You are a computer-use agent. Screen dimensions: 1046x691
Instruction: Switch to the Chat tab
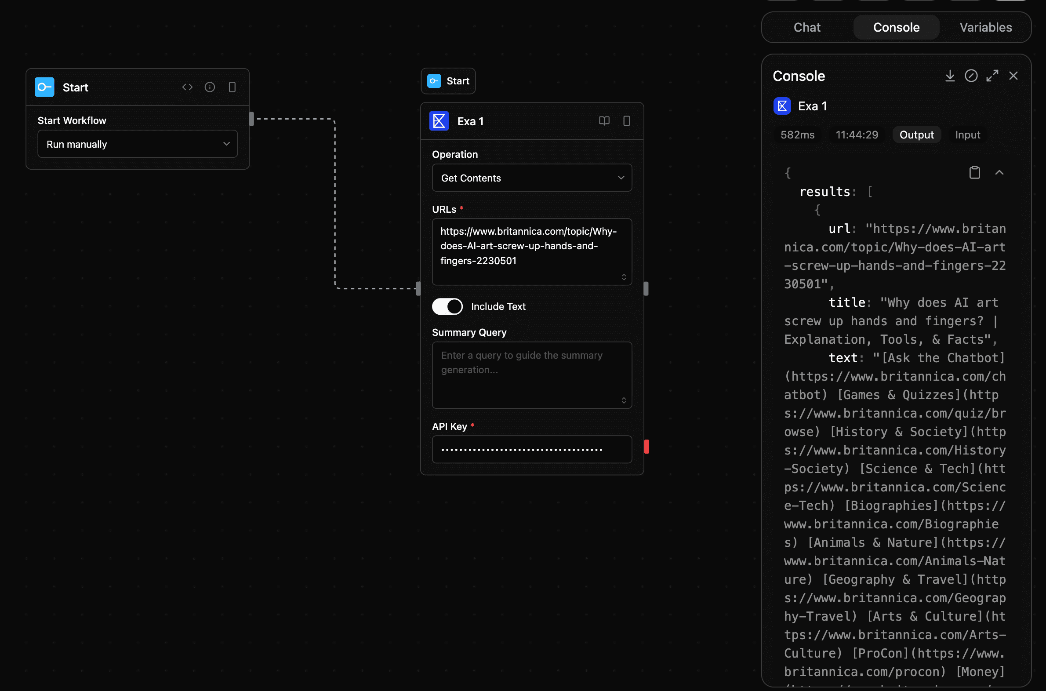807,27
